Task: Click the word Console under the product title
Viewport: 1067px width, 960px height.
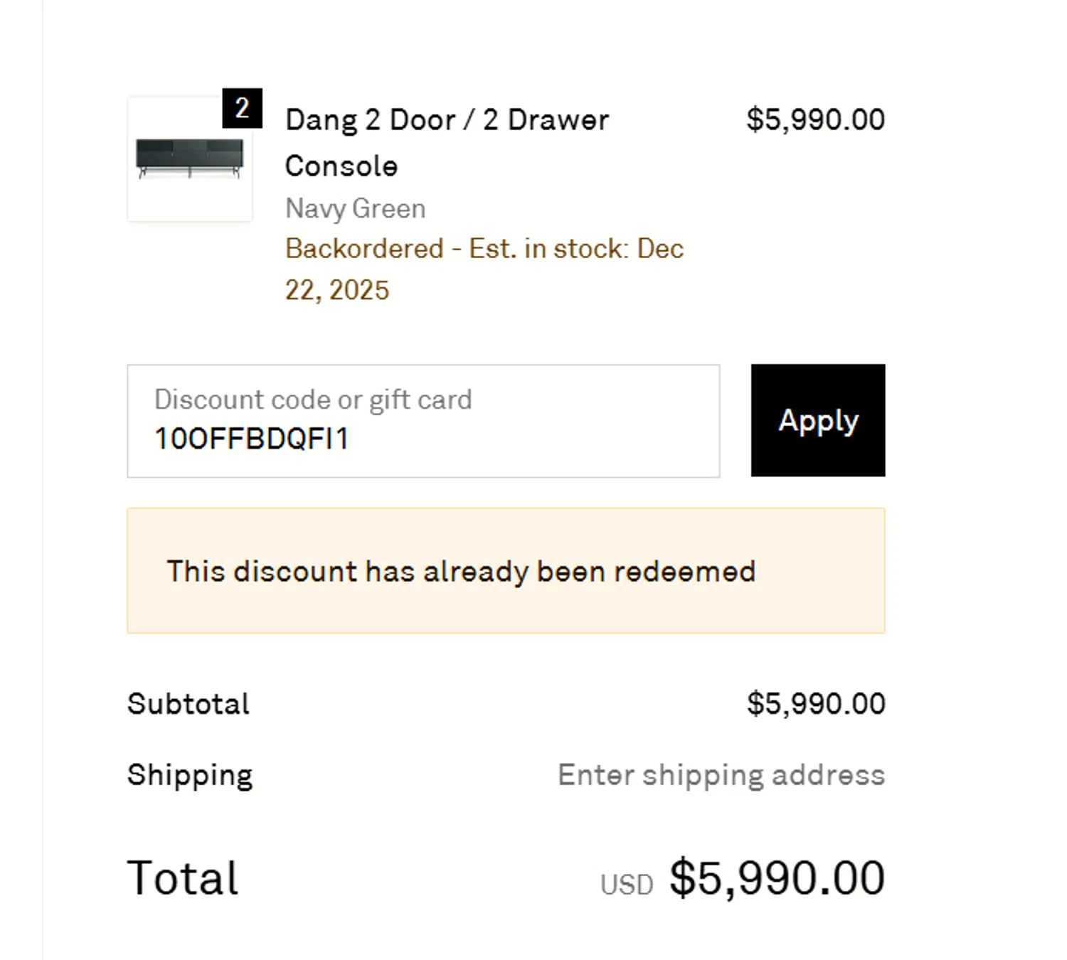Action: [341, 166]
